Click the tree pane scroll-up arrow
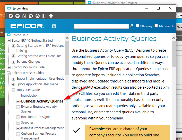The width and height of the screenshot is (182, 140). 67,38
